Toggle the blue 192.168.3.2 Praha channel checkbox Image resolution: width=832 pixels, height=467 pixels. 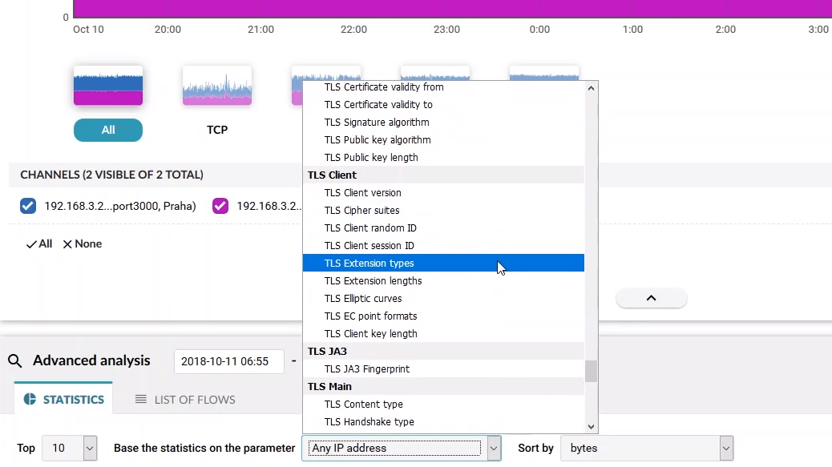pos(28,207)
